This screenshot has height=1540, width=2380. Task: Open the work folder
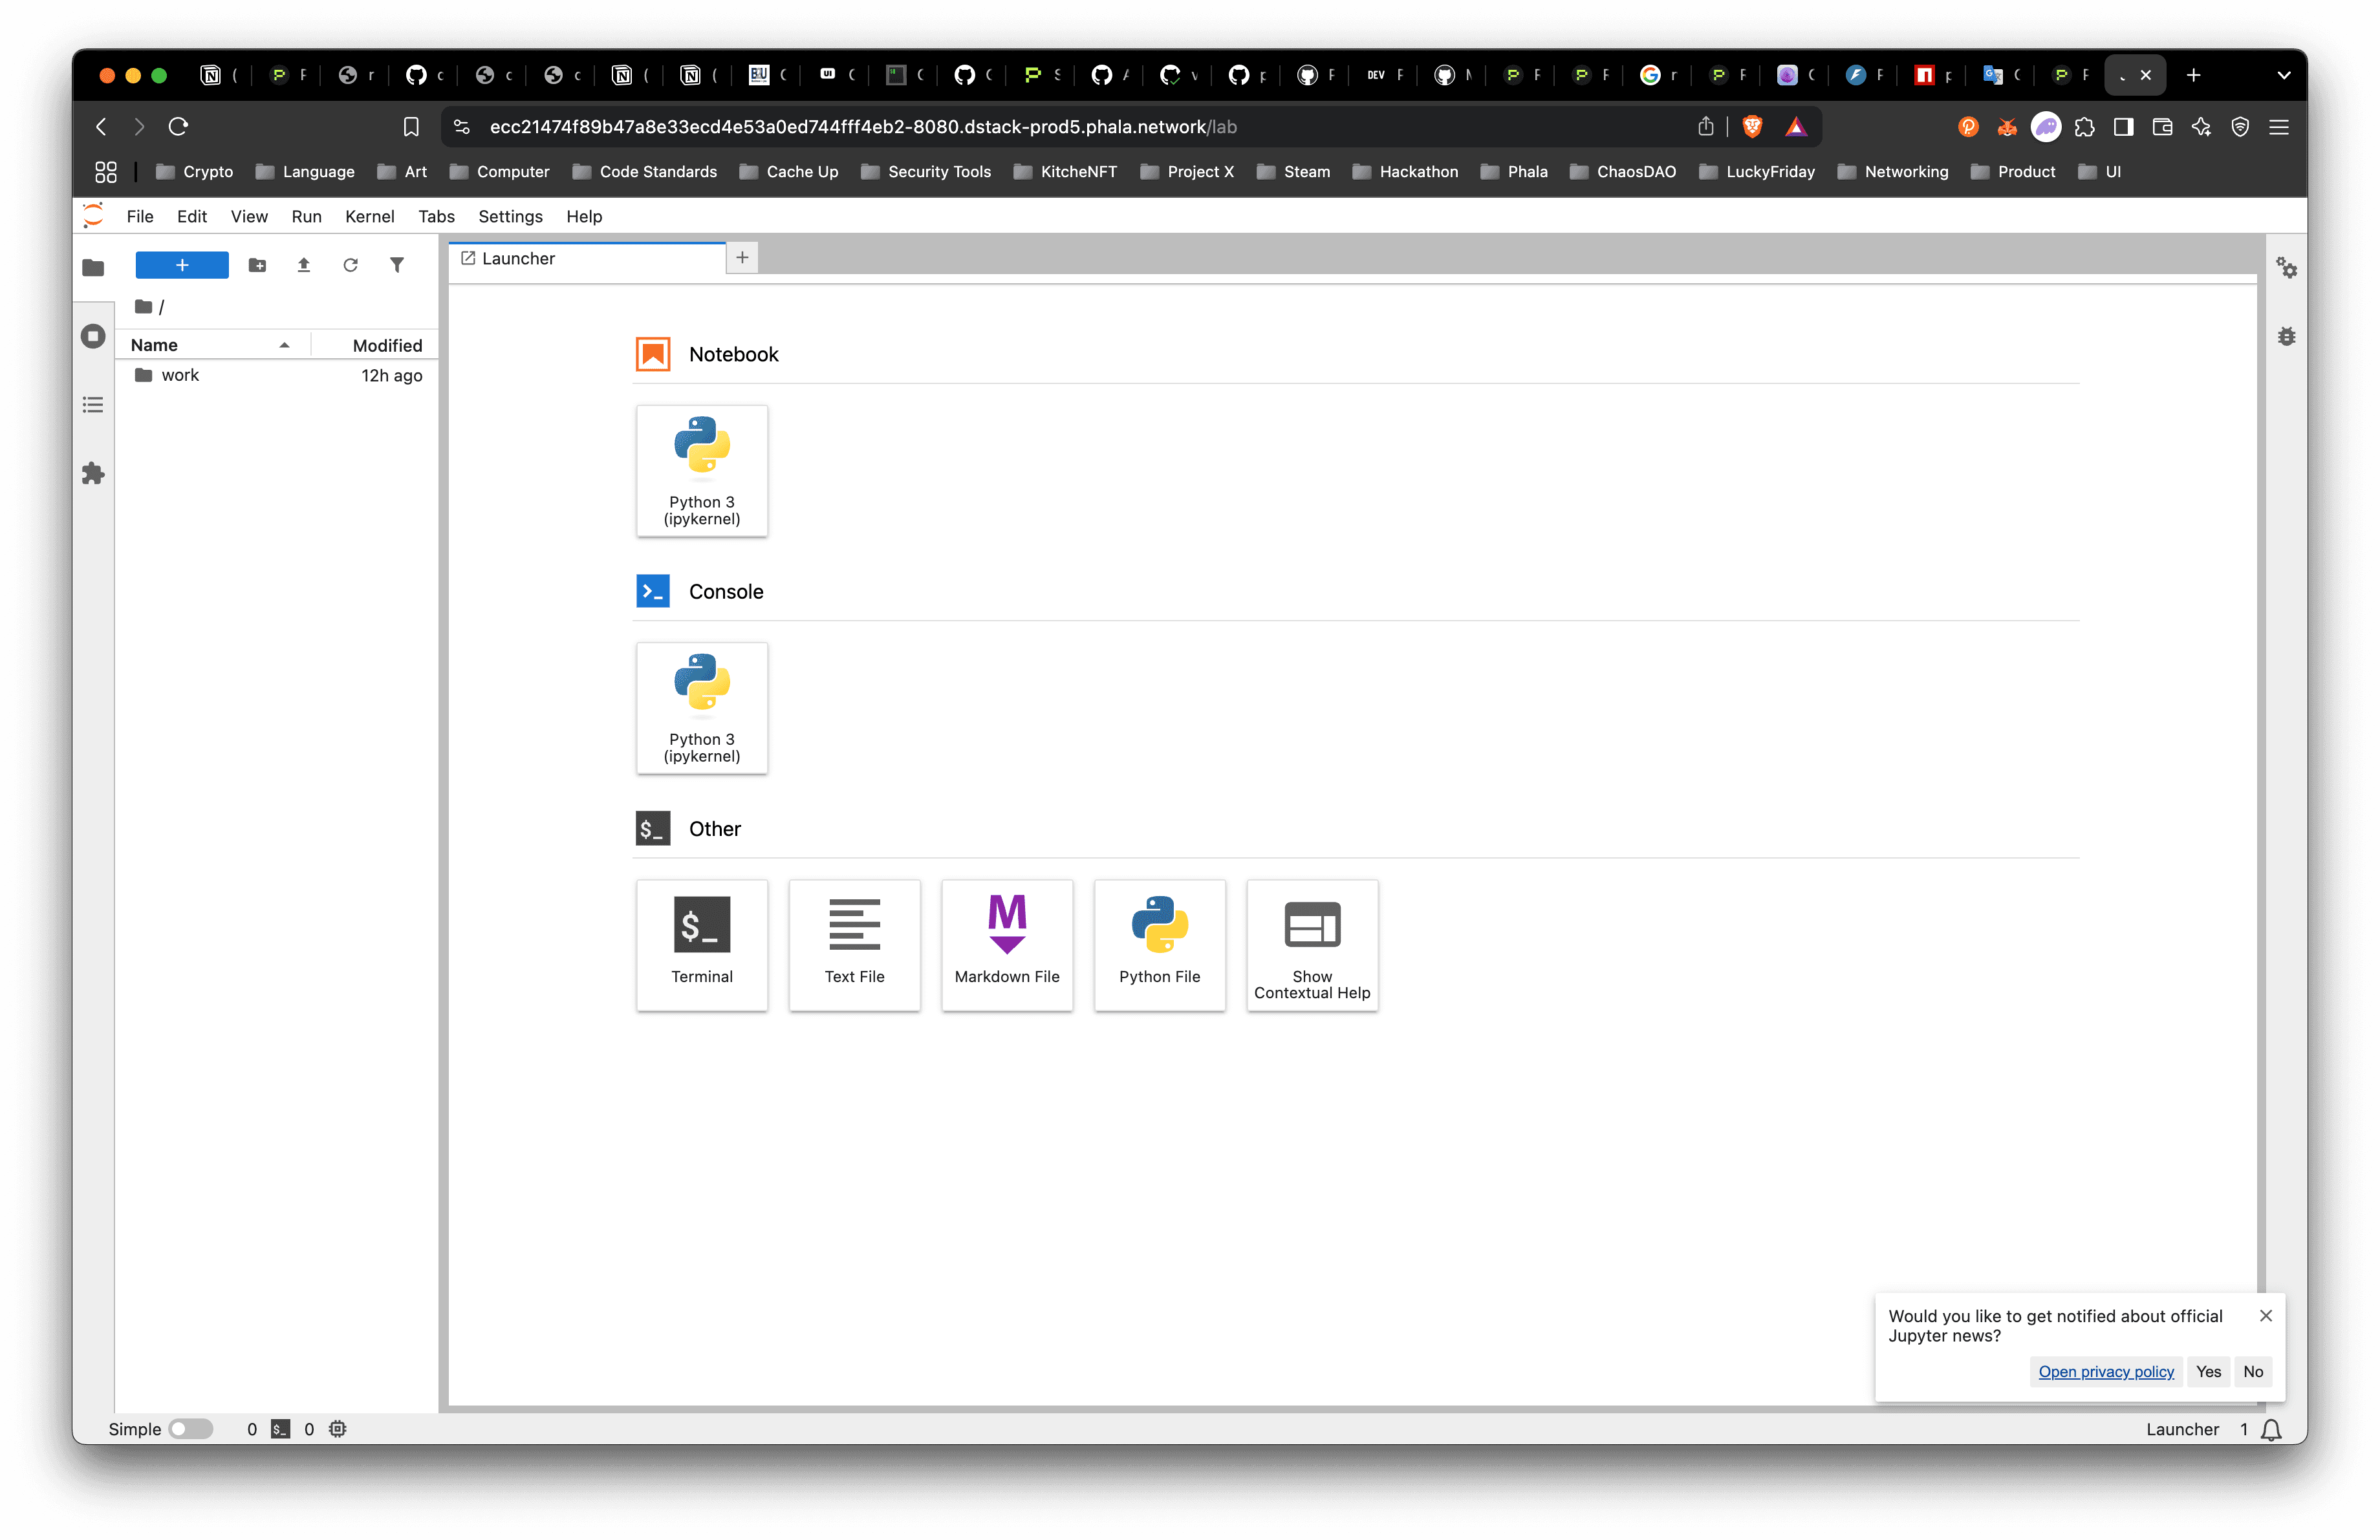pos(180,375)
